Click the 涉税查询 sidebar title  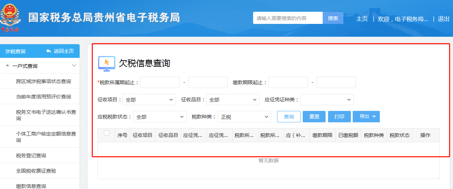tap(15, 51)
